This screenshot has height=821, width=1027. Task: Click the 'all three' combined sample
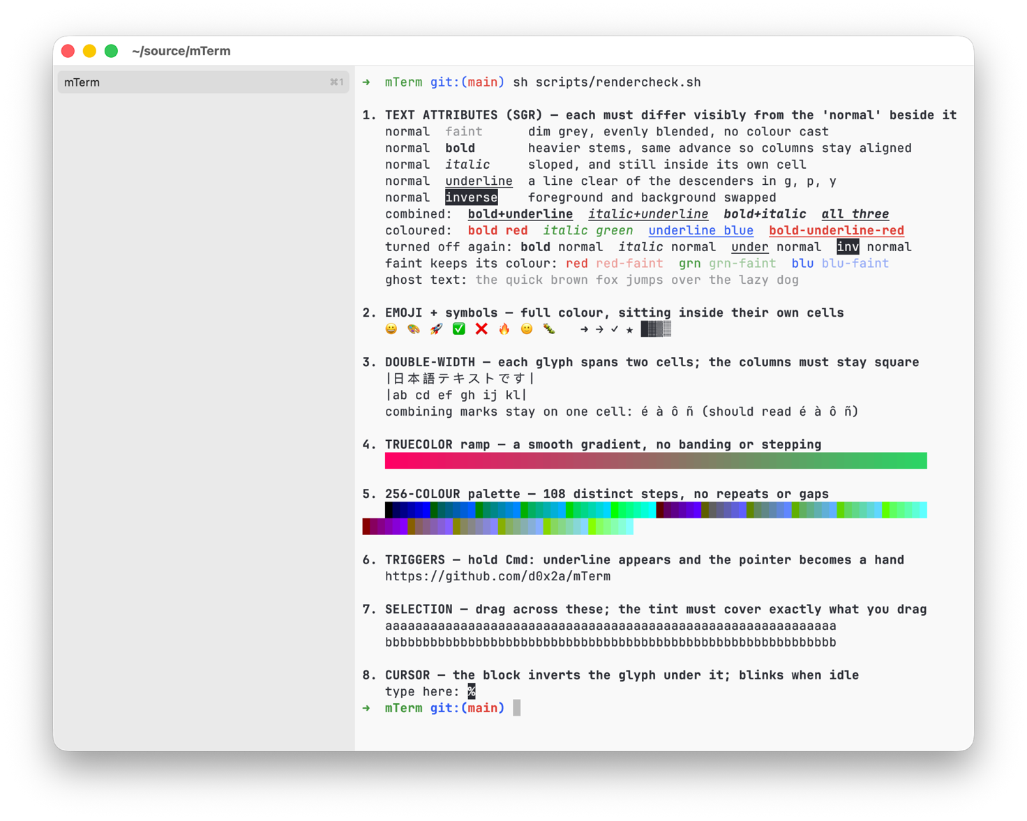pyautogui.click(x=855, y=214)
